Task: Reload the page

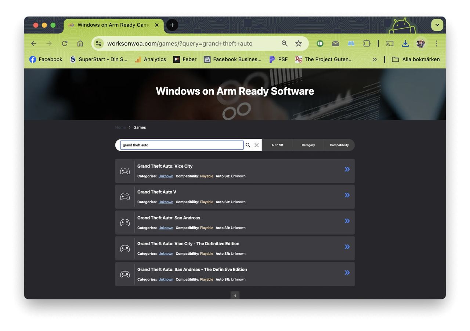Action: coord(65,44)
